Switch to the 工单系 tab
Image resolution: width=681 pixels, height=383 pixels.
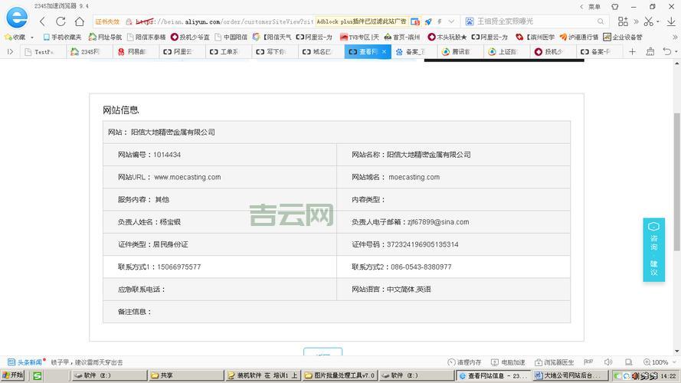228,51
